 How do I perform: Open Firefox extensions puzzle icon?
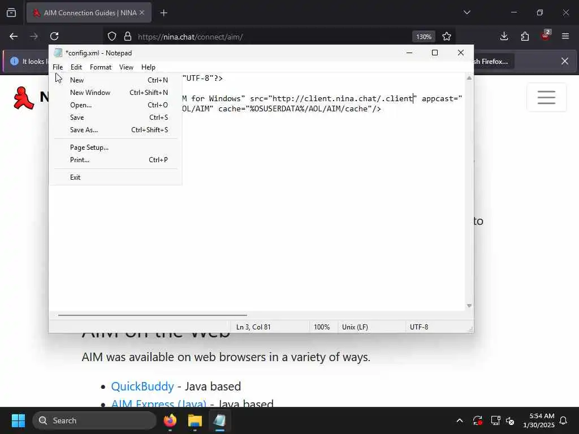pyautogui.click(x=525, y=36)
